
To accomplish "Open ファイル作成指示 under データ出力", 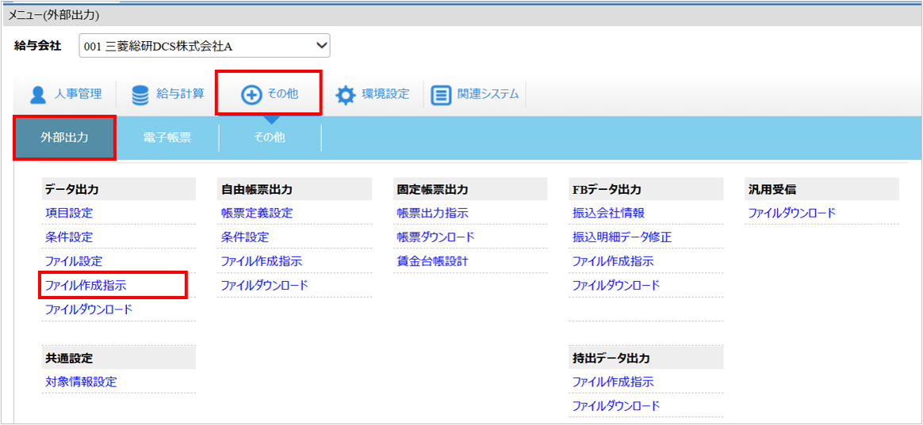I will (86, 286).
